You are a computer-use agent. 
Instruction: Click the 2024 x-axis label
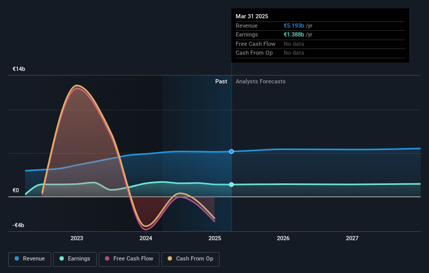146,238
